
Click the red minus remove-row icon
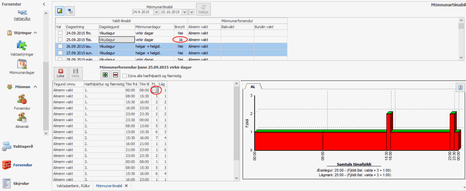pyautogui.click(x=116, y=75)
